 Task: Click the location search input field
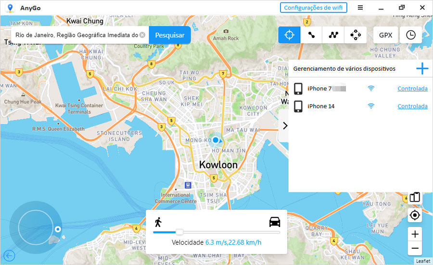[76, 35]
